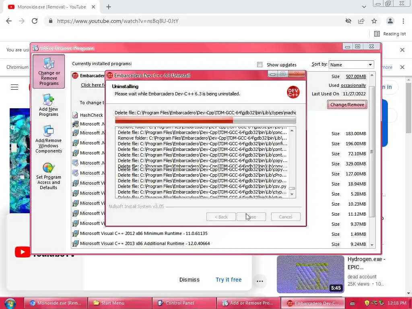412x309 pixels.
Task: Click the eye-slash tracking icon in address bar
Action: click(x=348, y=21)
